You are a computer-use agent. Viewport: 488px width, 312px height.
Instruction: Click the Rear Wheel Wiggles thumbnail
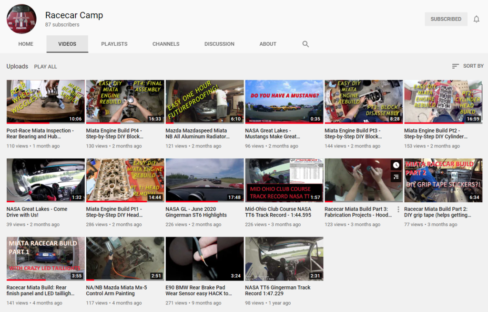point(45,102)
